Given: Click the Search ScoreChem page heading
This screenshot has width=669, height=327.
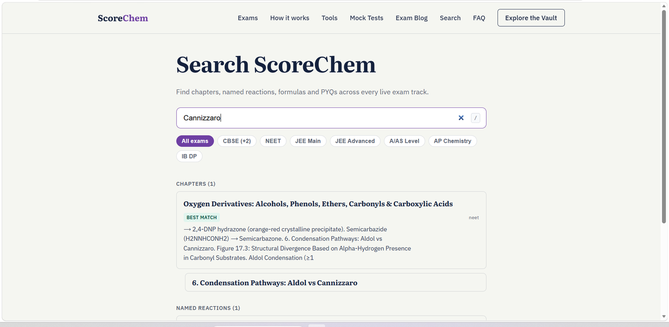Looking at the screenshot, I should [x=276, y=65].
